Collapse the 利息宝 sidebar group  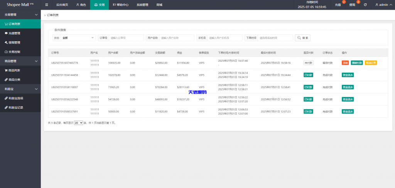20,89
